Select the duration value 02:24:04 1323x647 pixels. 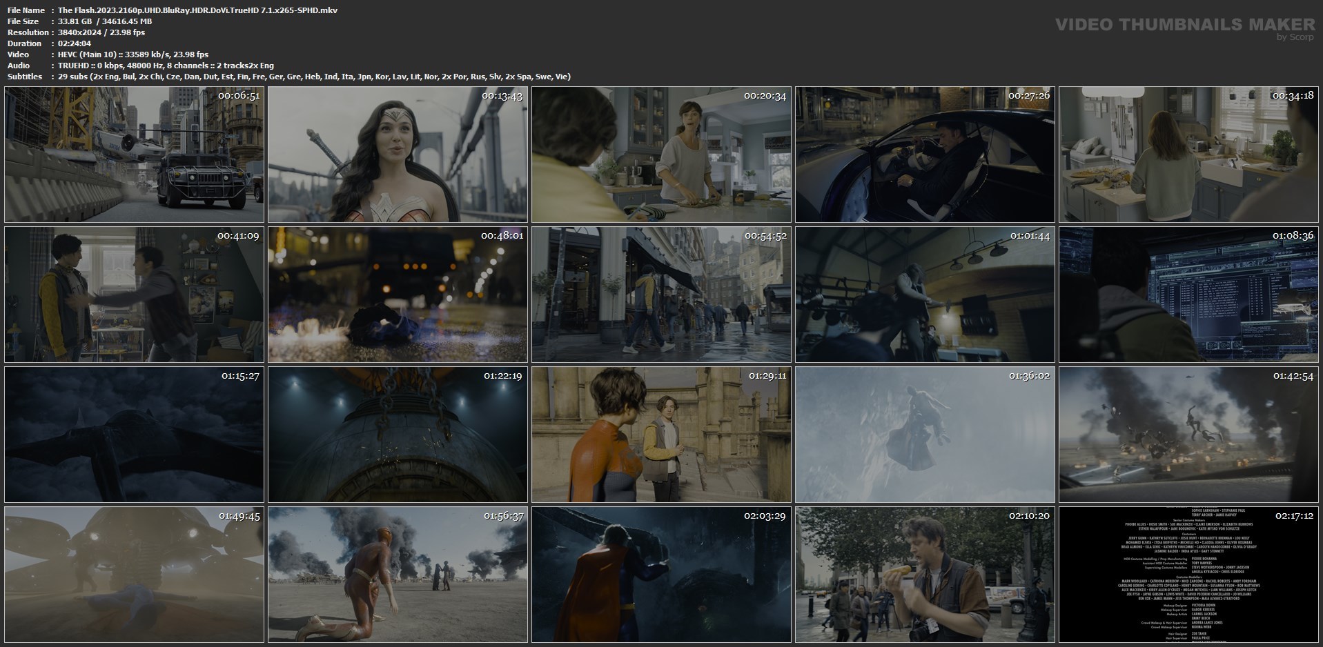click(75, 43)
